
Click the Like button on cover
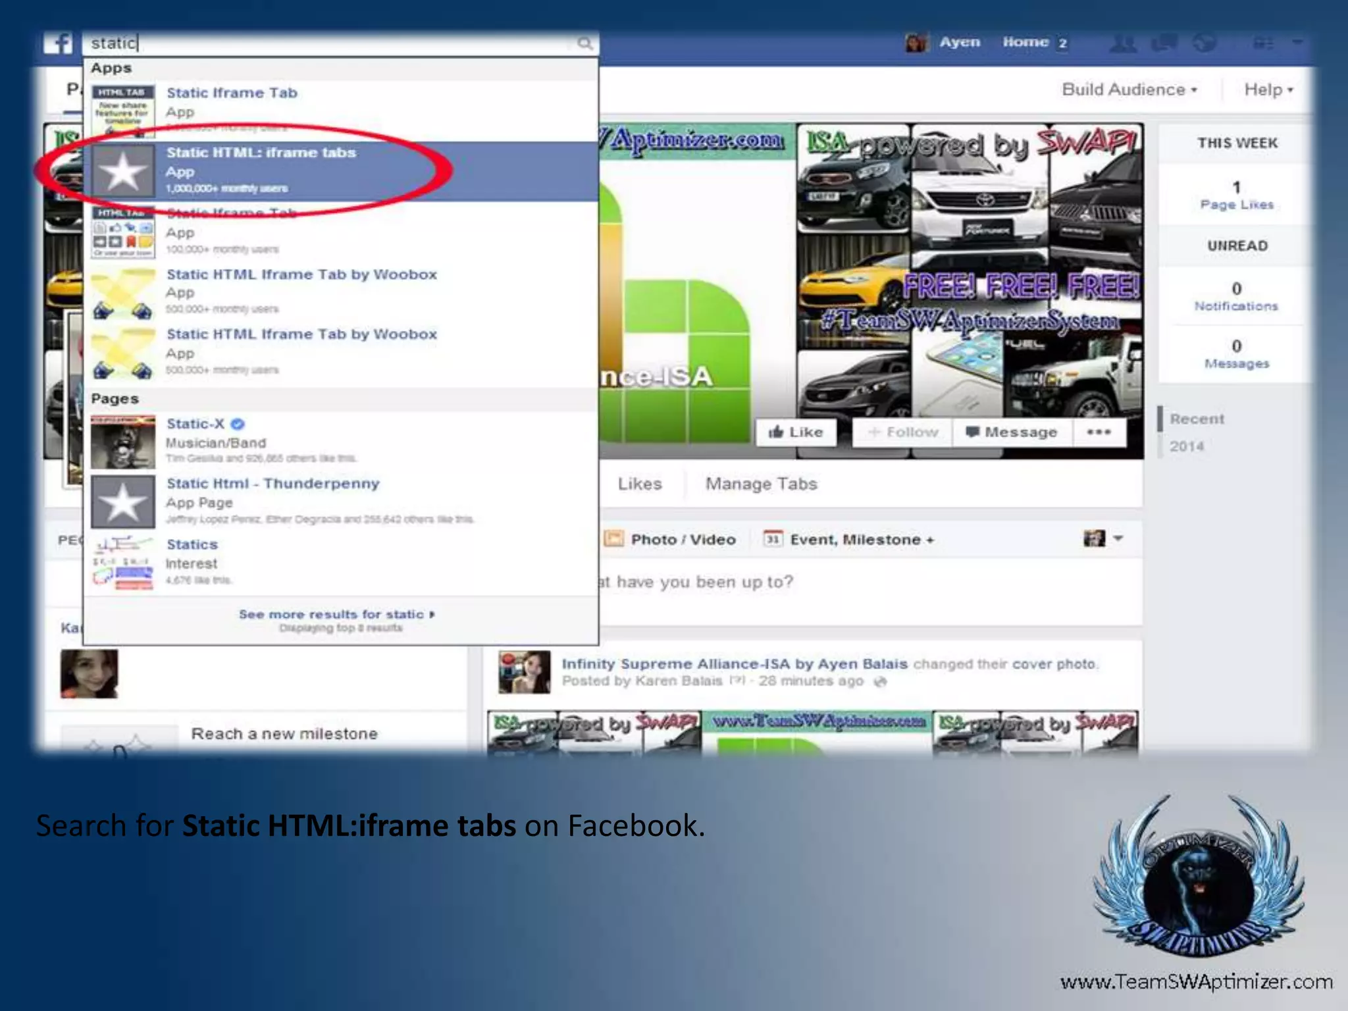pyautogui.click(x=796, y=432)
